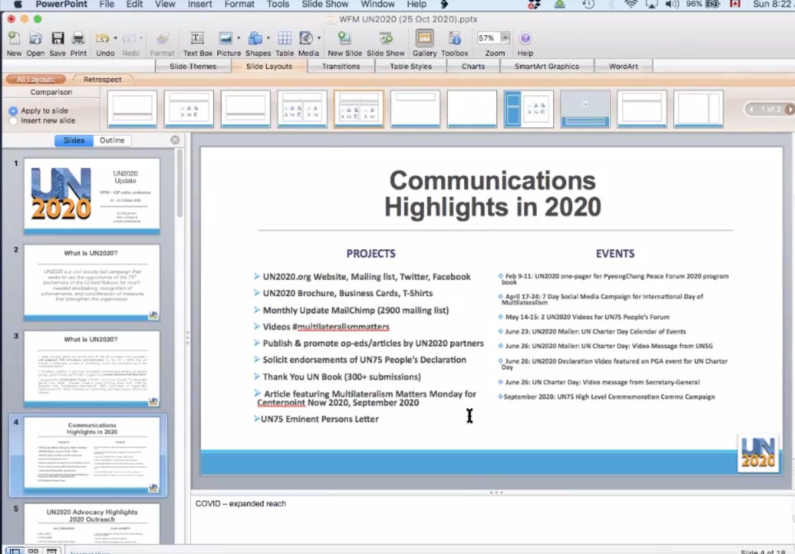Click the New presentation icon
Image resolution: width=795 pixels, height=554 pixels.
point(14,39)
